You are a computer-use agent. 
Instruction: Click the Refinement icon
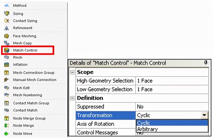click(x=7, y=28)
